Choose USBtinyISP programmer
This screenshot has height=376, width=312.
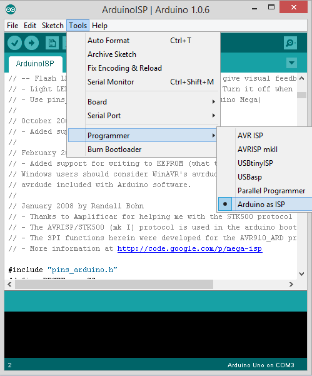click(x=265, y=163)
